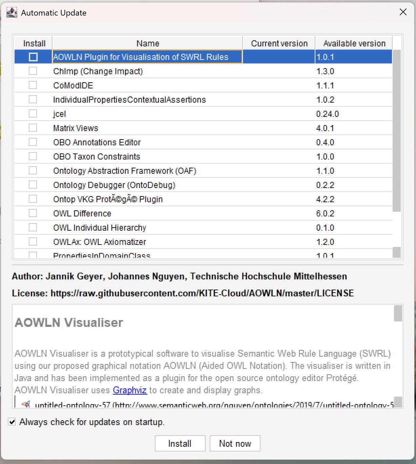This screenshot has height=464, width=416.
Task: Select the Matrix Views plugin name
Action: [x=76, y=128]
